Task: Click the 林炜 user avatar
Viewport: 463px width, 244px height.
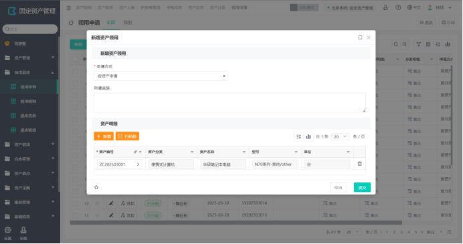Action: [430, 7]
